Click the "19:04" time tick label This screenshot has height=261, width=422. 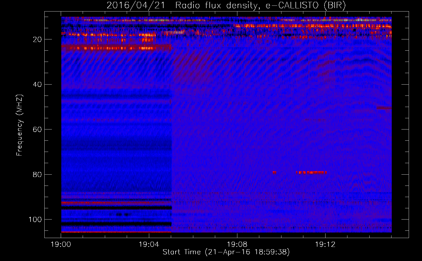point(149,245)
